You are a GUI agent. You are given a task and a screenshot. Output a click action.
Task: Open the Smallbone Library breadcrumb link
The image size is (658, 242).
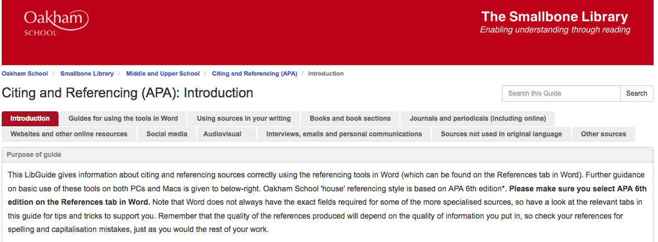click(x=87, y=73)
